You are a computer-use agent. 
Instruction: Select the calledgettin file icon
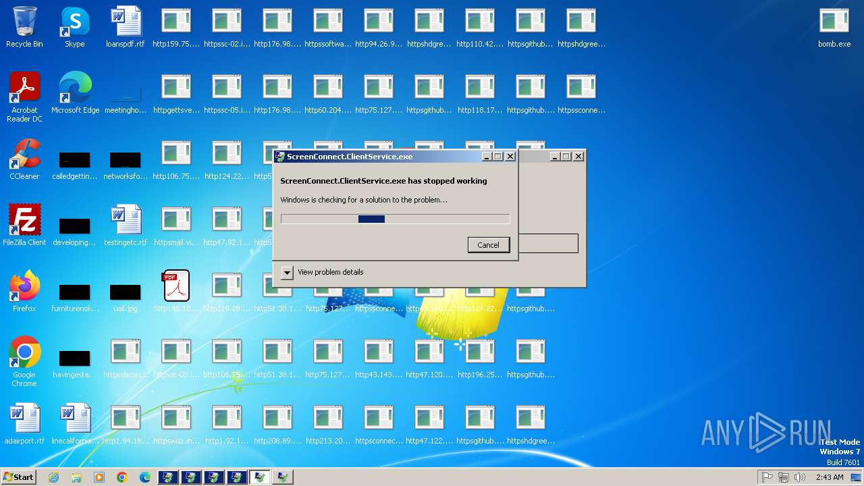[75, 165]
